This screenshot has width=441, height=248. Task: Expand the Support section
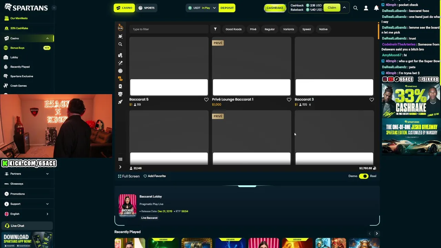click(x=27, y=204)
